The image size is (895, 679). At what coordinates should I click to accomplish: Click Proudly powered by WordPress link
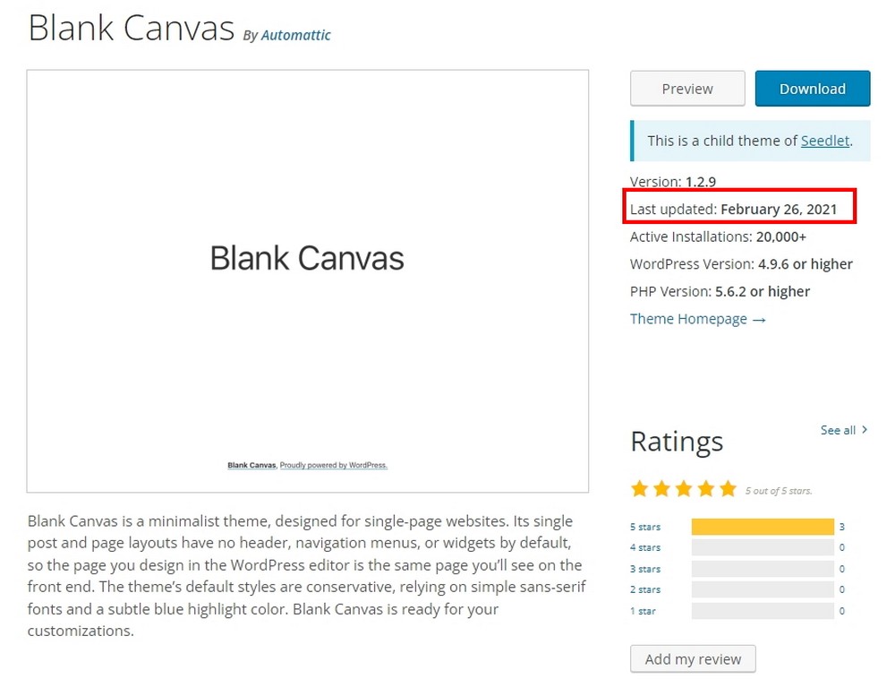coord(333,465)
